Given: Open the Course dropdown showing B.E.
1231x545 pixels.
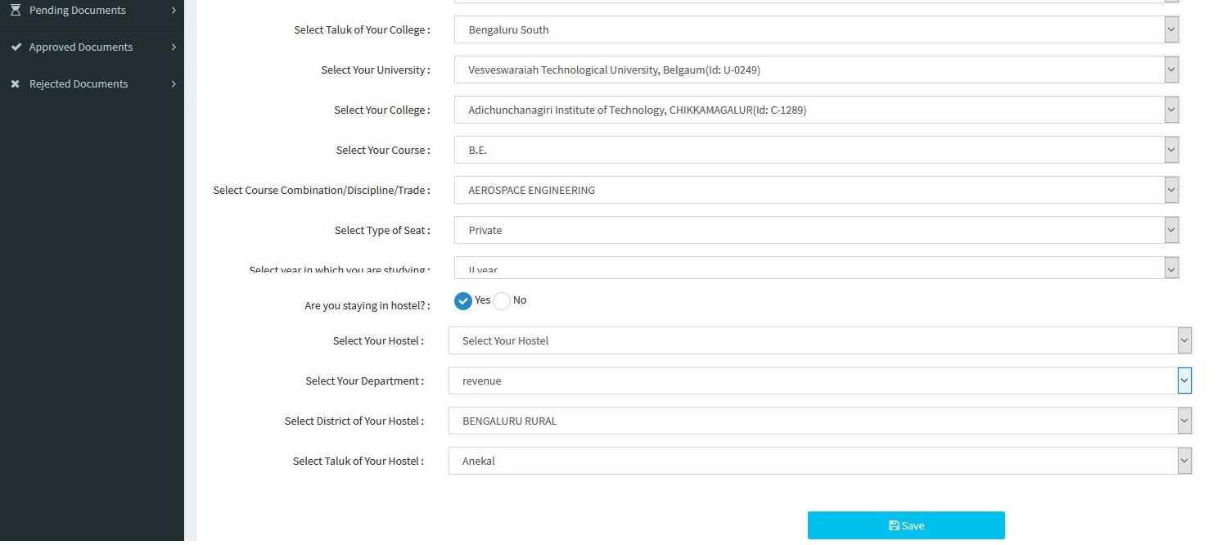Looking at the screenshot, I should point(817,150).
